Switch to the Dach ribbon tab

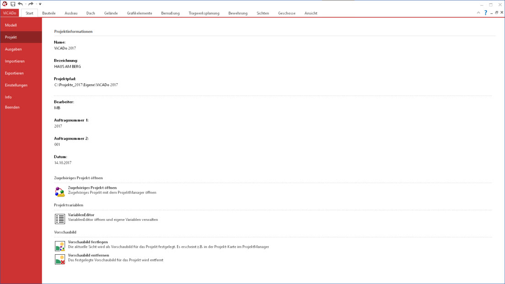point(91,13)
